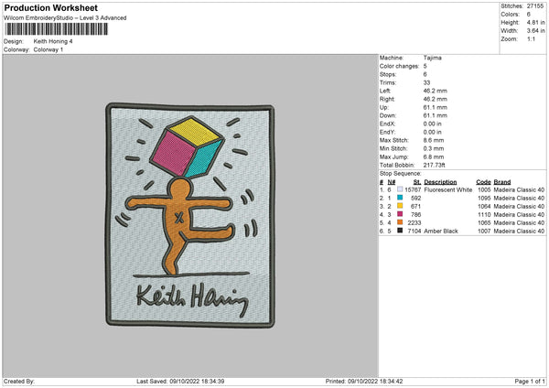Click the Color changes value 5
This screenshot has height=388, width=549.
pyautogui.click(x=425, y=66)
